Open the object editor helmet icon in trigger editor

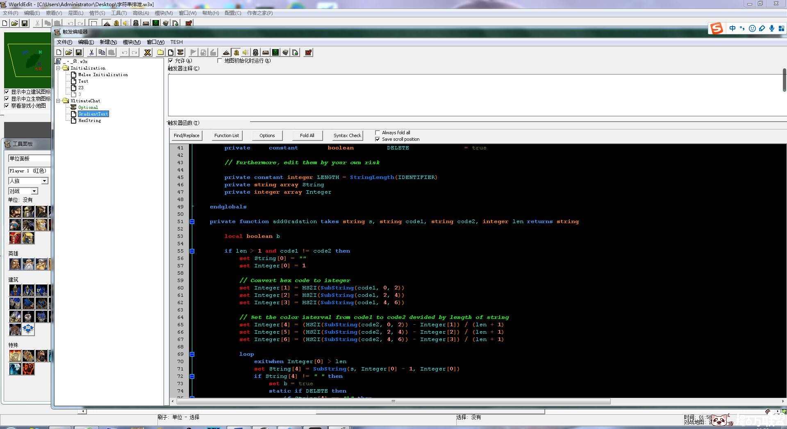pyautogui.click(x=255, y=52)
